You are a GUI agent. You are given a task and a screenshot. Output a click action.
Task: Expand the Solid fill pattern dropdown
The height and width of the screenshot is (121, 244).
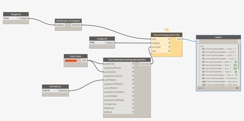[55, 91]
